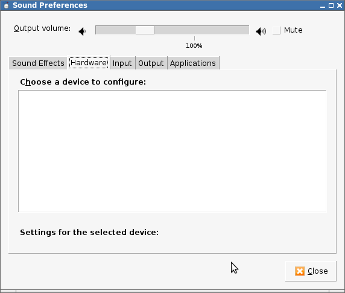This screenshot has height=293, width=345.
Task: Click the Sound Preferences title bar icon
Action: (x=7, y=5)
